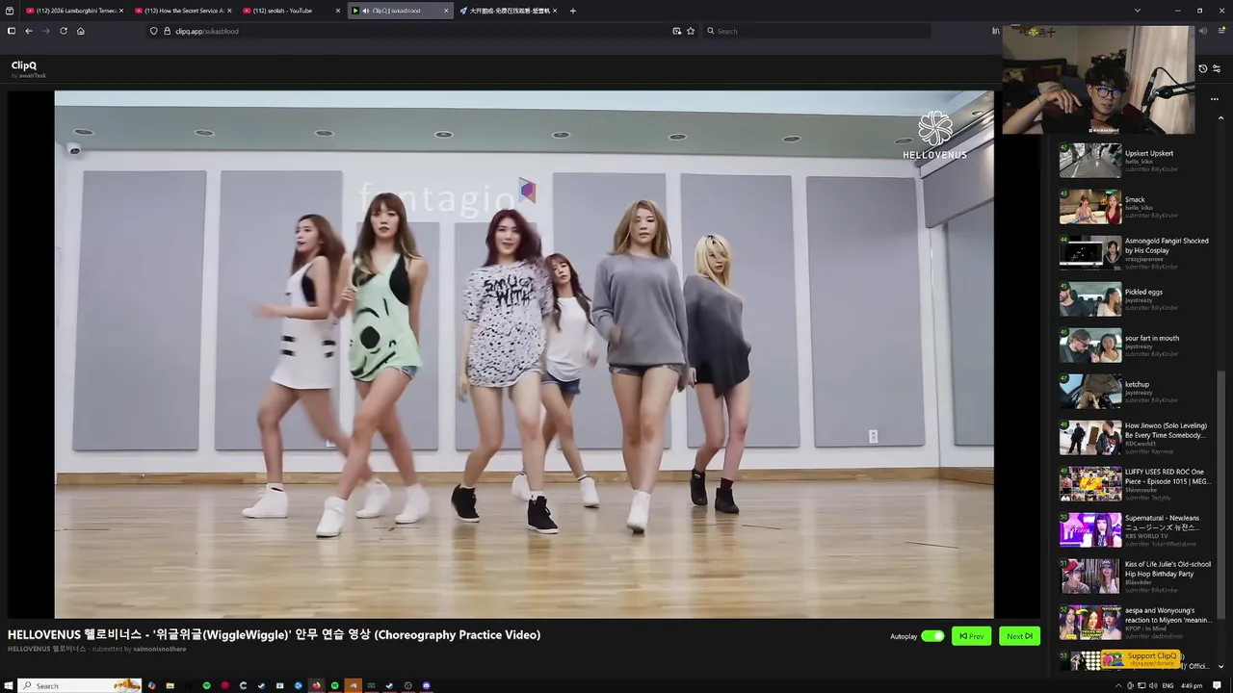Click the HELLOVENUS video player
This screenshot has width=1233, height=693.
524,354
